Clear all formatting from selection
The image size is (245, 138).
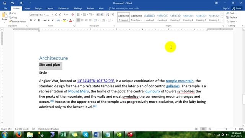[73, 15]
